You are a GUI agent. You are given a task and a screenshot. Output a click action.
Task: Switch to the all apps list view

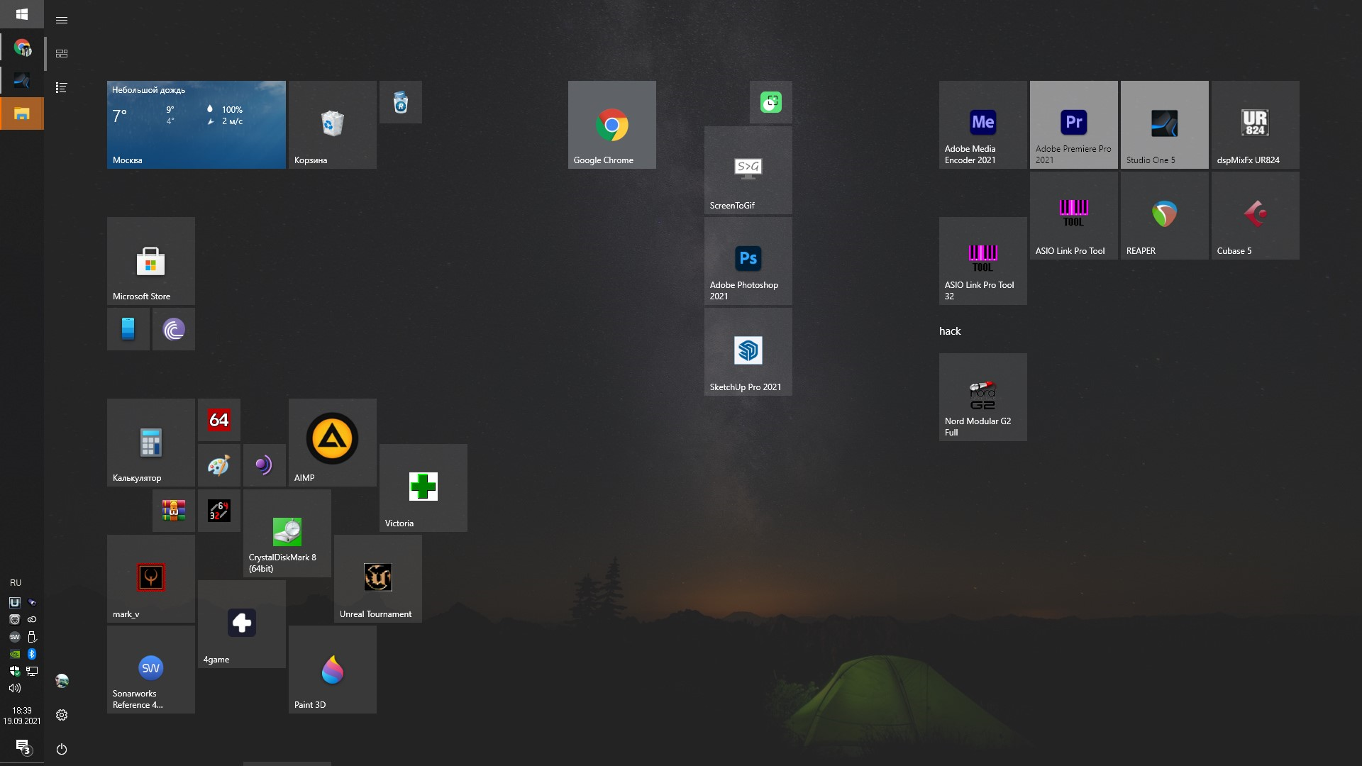(x=62, y=88)
